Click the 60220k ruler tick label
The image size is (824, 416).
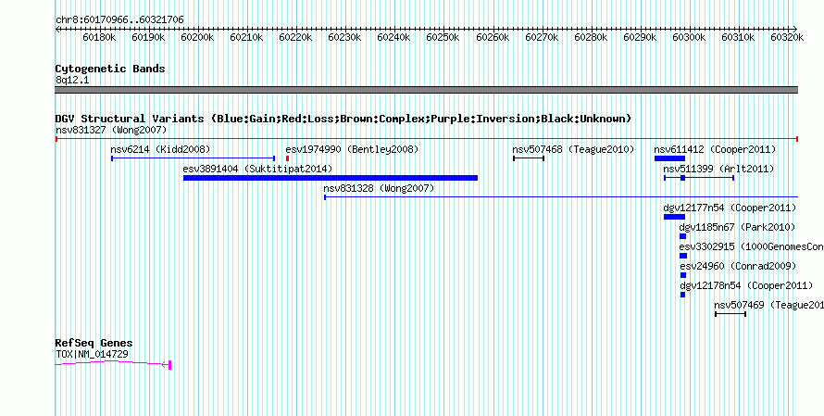[x=296, y=37]
